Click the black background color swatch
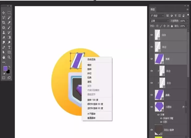This screenshot has width=191, height=138. [x=8, y=72]
